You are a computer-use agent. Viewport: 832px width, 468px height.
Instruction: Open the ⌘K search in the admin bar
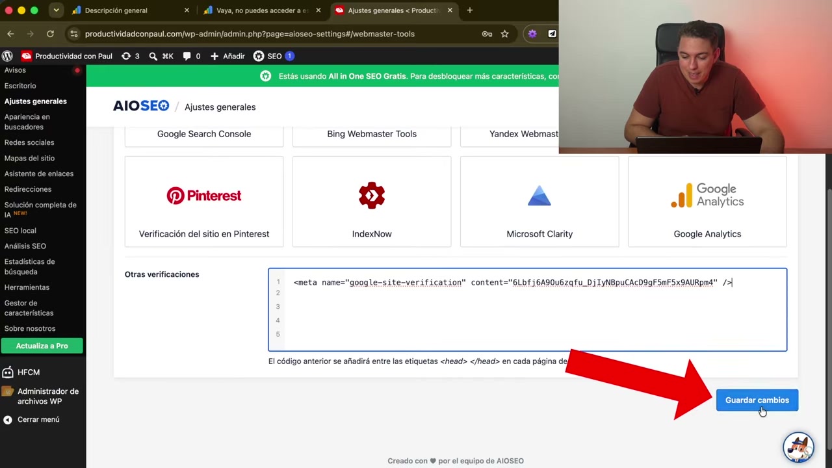coord(161,57)
